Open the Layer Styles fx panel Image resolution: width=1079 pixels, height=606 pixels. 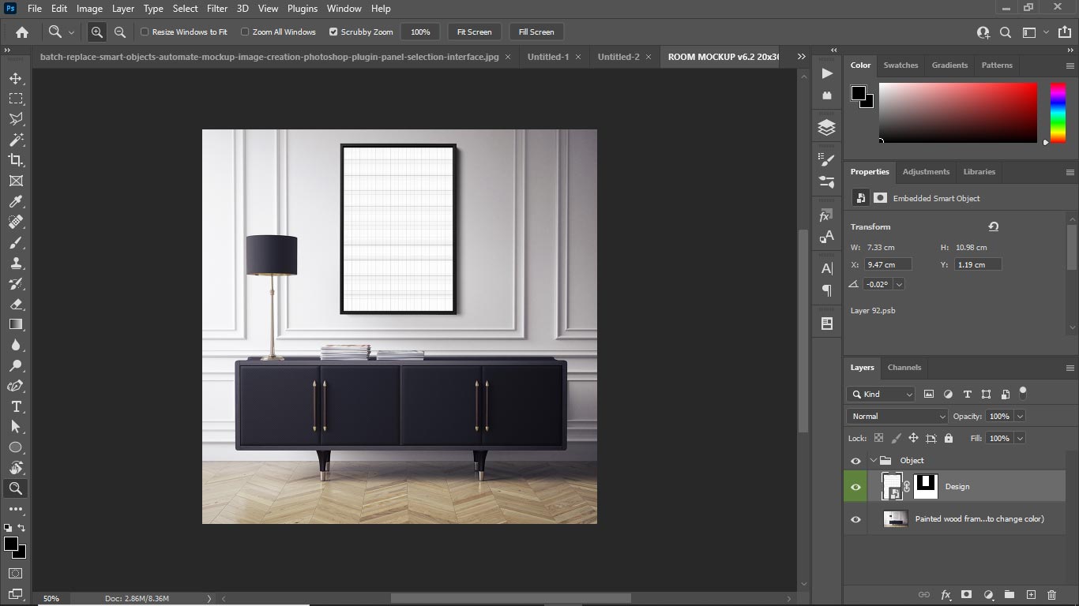tap(826, 215)
